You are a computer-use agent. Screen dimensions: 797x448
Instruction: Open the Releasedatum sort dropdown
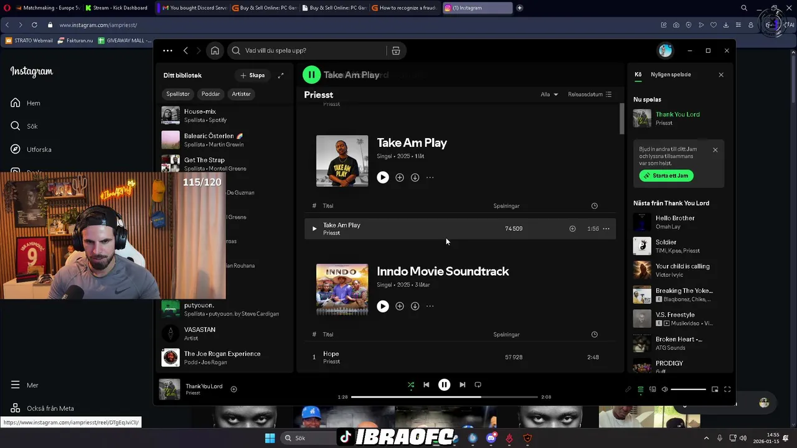(x=590, y=95)
